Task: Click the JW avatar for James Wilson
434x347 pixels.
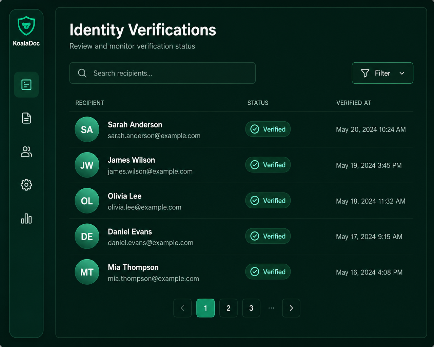Action: (x=87, y=165)
